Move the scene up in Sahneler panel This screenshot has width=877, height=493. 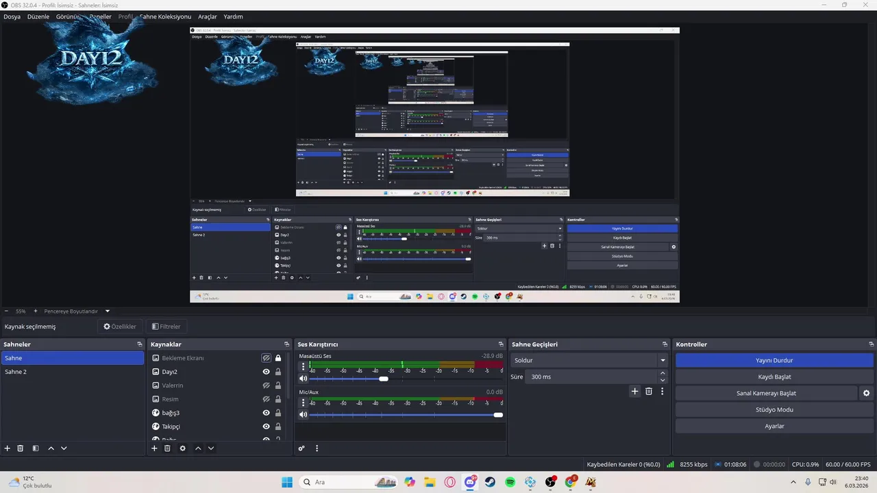click(x=51, y=448)
